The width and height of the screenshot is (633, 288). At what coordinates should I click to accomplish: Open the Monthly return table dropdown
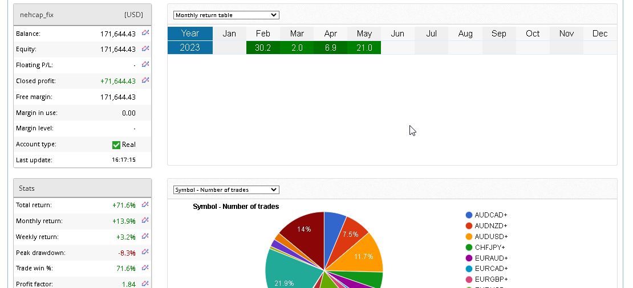(x=226, y=15)
